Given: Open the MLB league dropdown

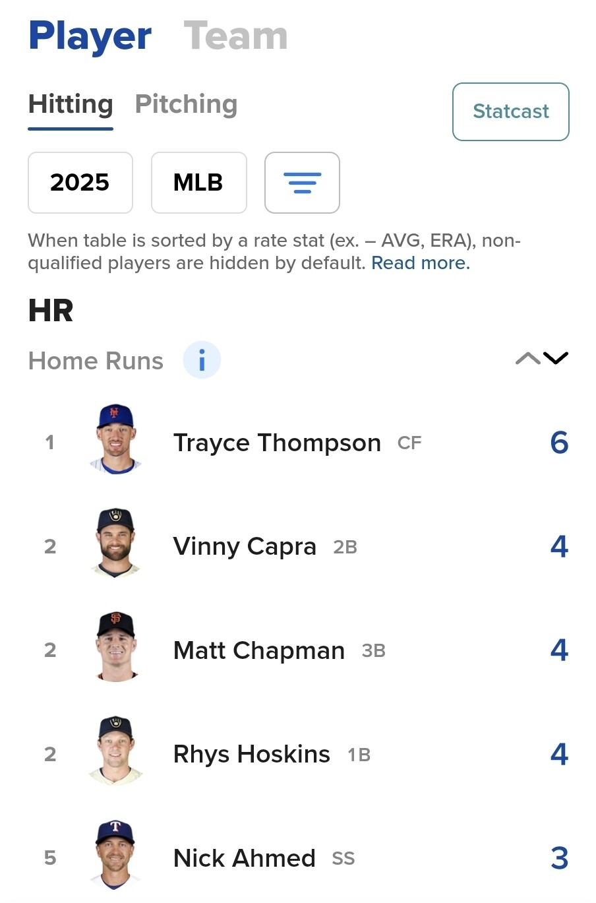Looking at the screenshot, I should point(199,183).
